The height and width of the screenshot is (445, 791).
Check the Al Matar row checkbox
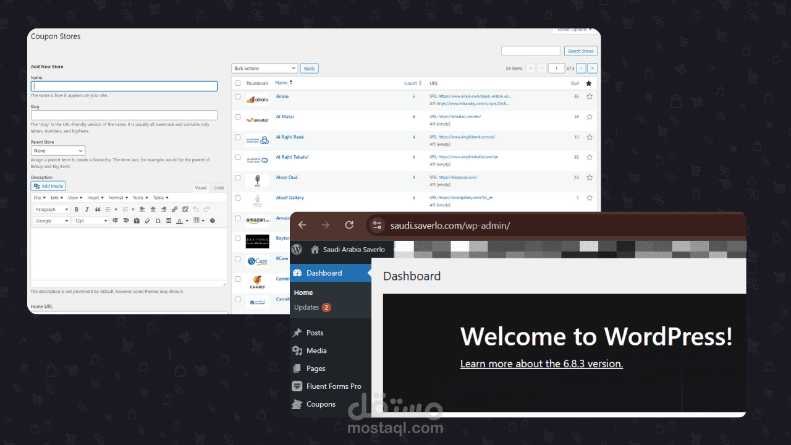pos(237,117)
